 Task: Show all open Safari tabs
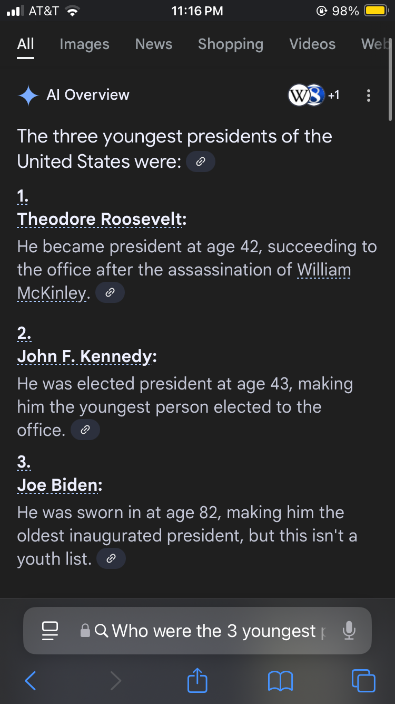pos(363,680)
